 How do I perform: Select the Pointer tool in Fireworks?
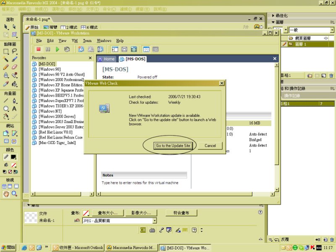6,26
